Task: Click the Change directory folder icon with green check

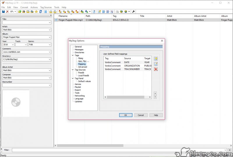Action: point(20,12)
